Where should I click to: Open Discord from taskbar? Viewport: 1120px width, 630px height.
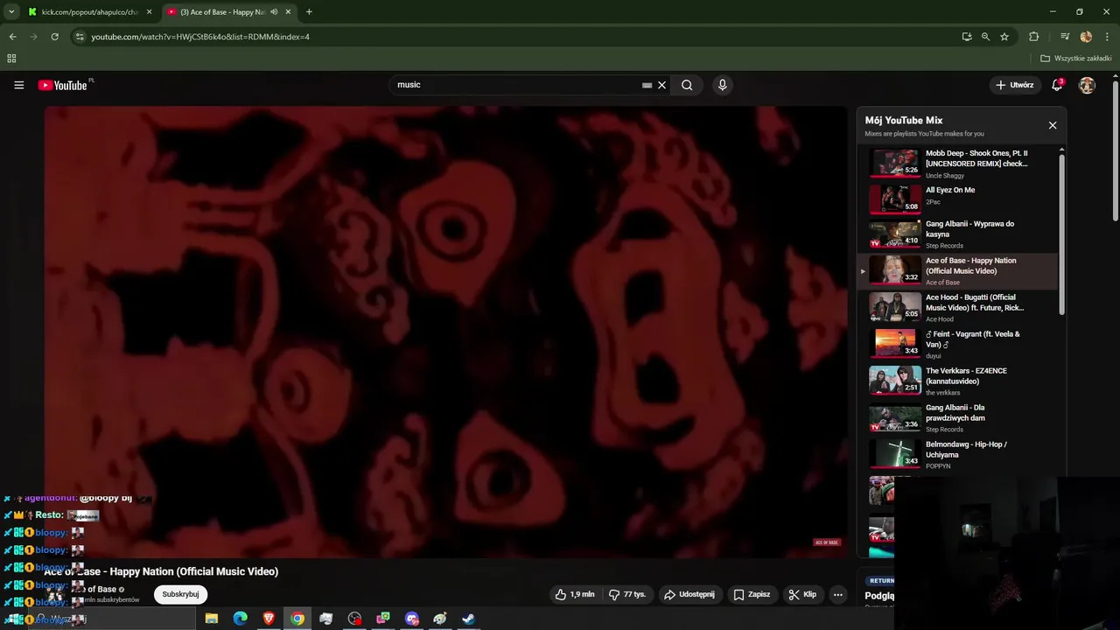click(412, 619)
